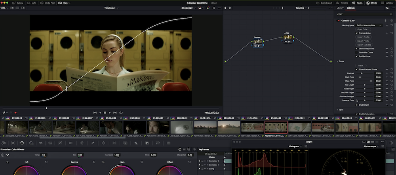
Task: Pick black point crosshair beside Lift
Action: click(x=7, y=162)
